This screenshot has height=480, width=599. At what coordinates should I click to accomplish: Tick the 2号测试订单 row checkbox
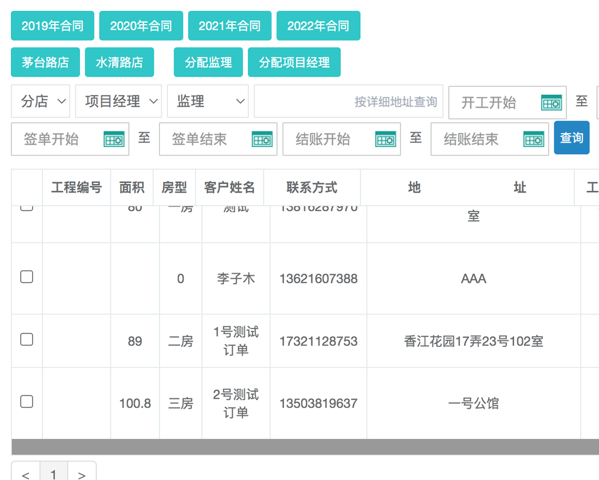[27, 402]
